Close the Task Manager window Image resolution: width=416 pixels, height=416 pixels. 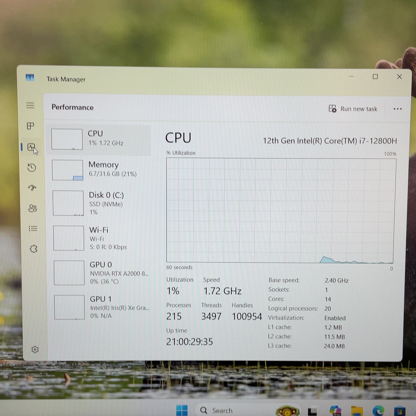(399, 77)
